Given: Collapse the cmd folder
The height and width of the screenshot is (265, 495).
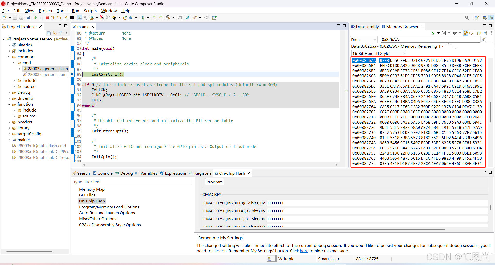Looking at the screenshot, I should (14, 63).
